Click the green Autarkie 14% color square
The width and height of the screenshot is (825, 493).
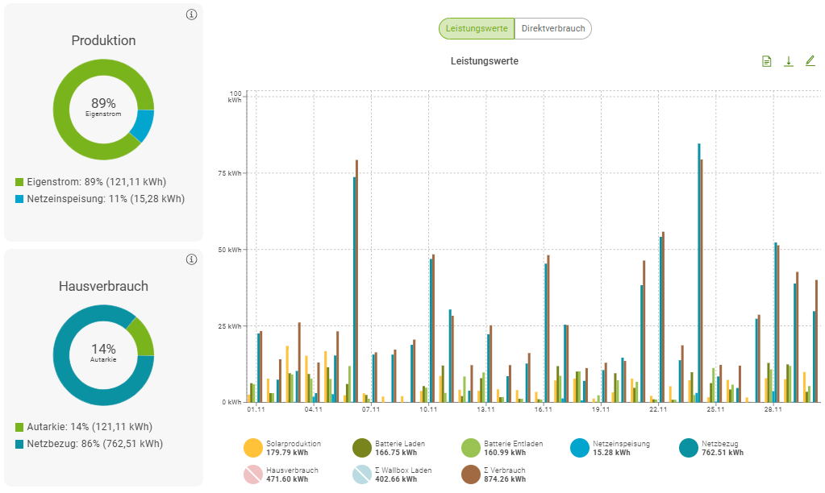coord(19,427)
